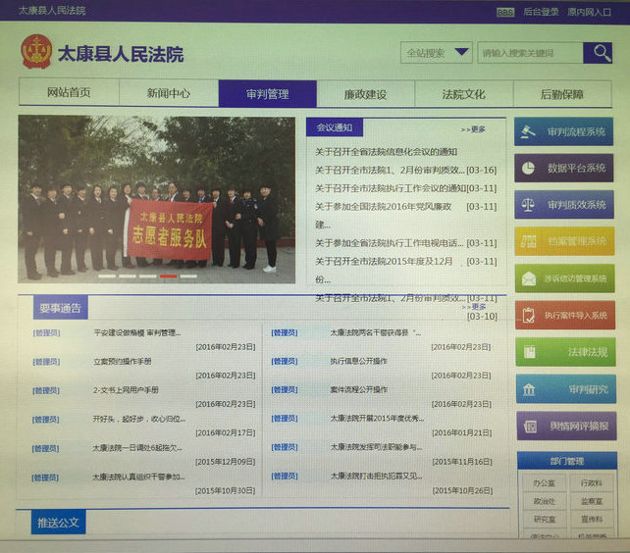
Task: Click the 要事通告 section heading
Action: 60,308
